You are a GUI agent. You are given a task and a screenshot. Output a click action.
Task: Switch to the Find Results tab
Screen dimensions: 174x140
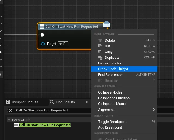[65, 102]
